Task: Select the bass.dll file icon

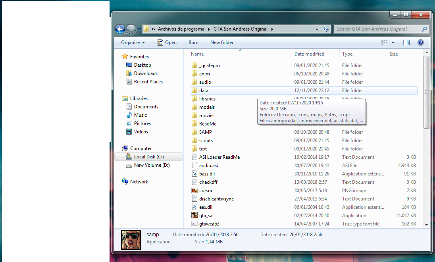Action: coord(194,173)
